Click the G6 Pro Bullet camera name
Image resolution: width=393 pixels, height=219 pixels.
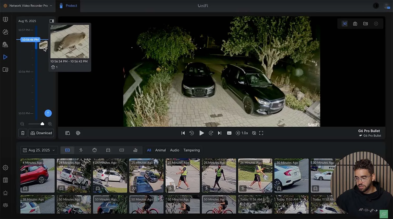[x=369, y=131]
